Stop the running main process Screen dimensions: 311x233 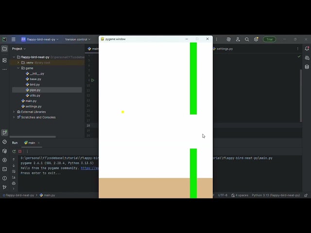[x=20, y=151]
